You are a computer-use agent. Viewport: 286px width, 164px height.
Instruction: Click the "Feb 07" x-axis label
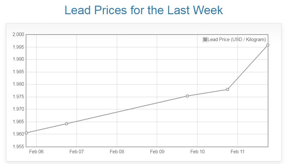(76, 152)
